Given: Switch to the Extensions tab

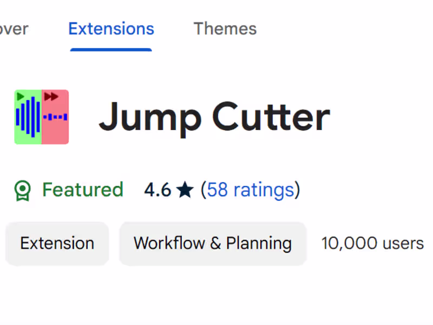Looking at the screenshot, I should tap(111, 29).
